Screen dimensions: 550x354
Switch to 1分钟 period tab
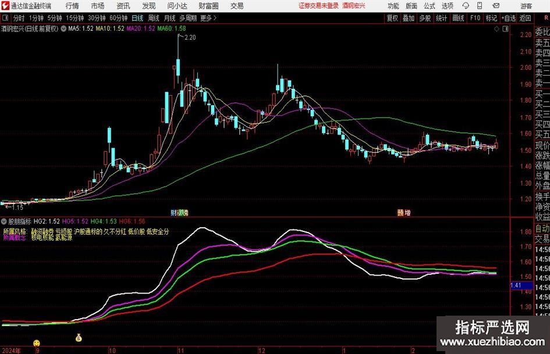pyautogui.click(x=36, y=18)
